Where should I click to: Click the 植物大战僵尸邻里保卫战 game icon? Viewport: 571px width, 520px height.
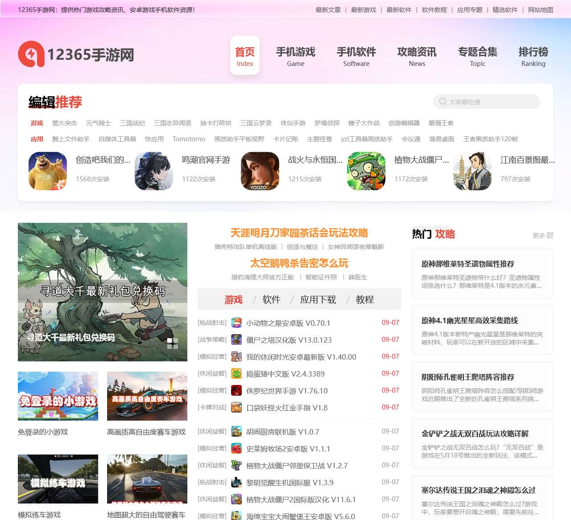click(x=236, y=465)
